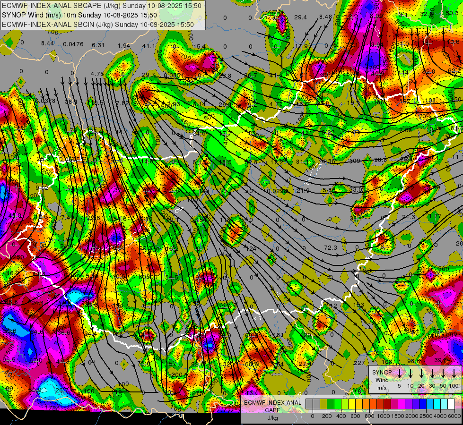Click the map value '24.3'

coord(409,217)
